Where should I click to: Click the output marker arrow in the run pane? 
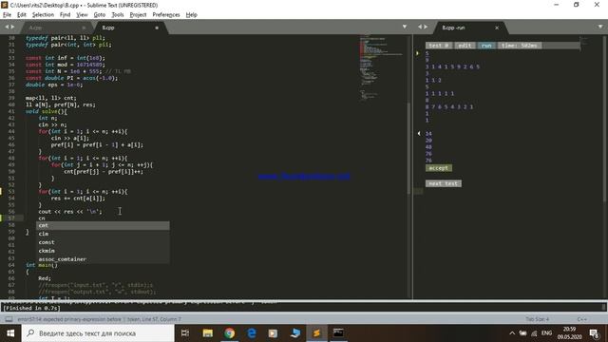(x=419, y=133)
